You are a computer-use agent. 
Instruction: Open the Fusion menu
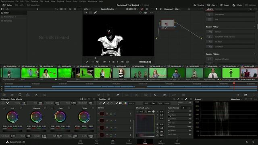click(69, 1)
